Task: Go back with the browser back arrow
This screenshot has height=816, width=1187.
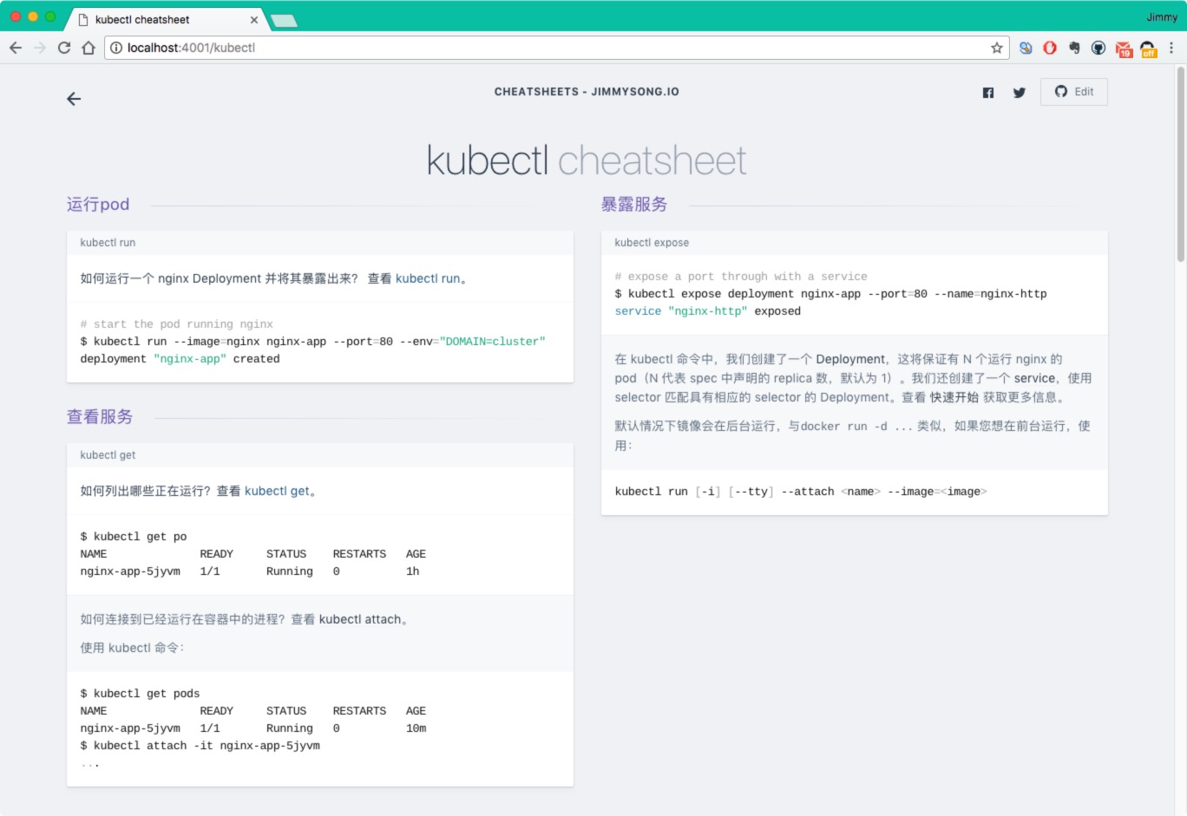Action: click(16, 48)
